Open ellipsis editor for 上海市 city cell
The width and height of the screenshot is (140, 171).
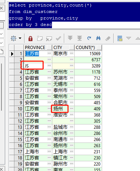pyautogui.click(x=71, y=151)
